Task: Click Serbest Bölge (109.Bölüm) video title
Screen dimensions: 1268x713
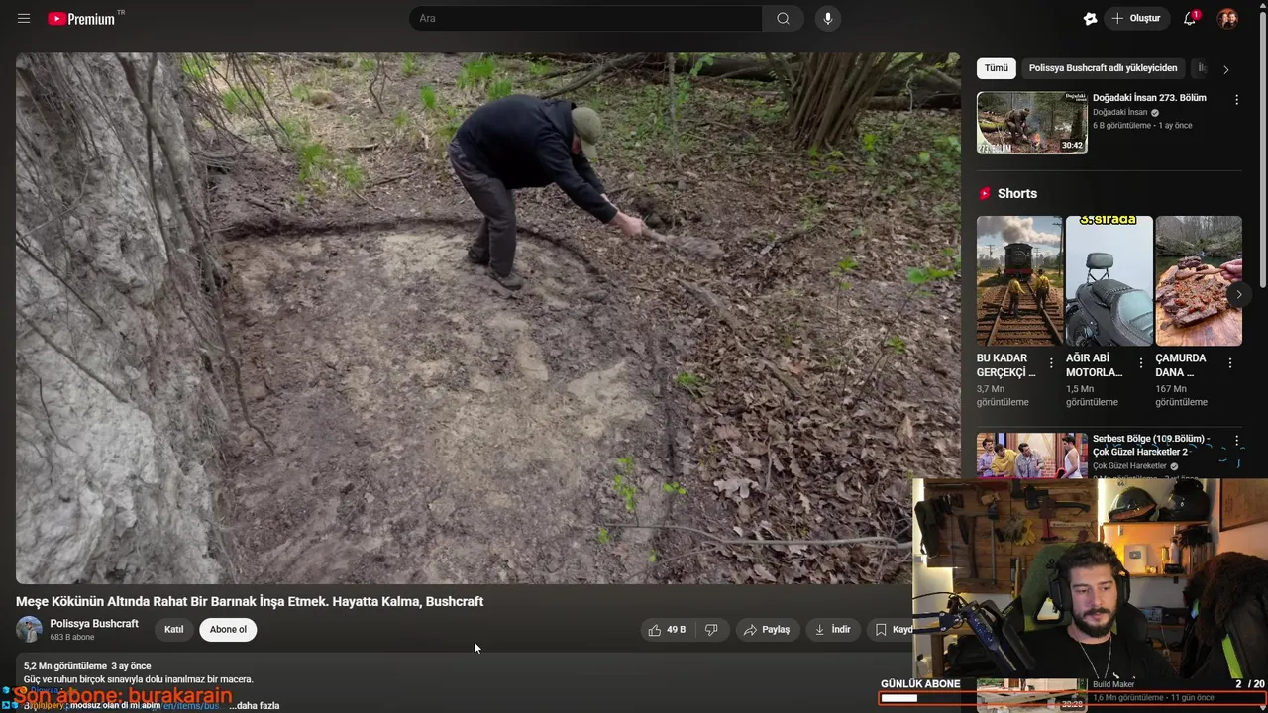Action: 1151,445
